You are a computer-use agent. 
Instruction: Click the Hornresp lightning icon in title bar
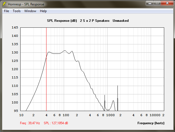[x=4, y=4]
